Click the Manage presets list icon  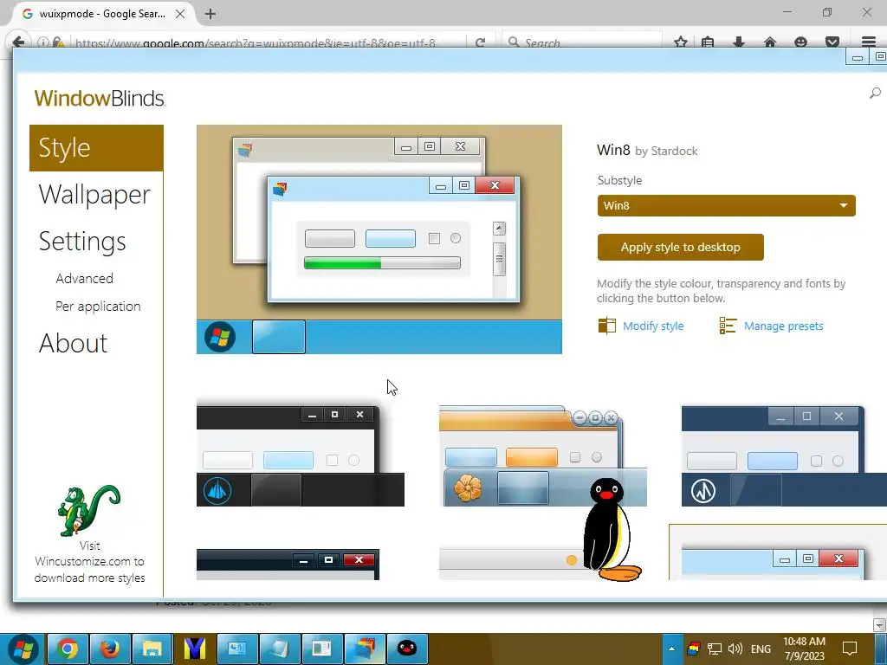(728, 326)
